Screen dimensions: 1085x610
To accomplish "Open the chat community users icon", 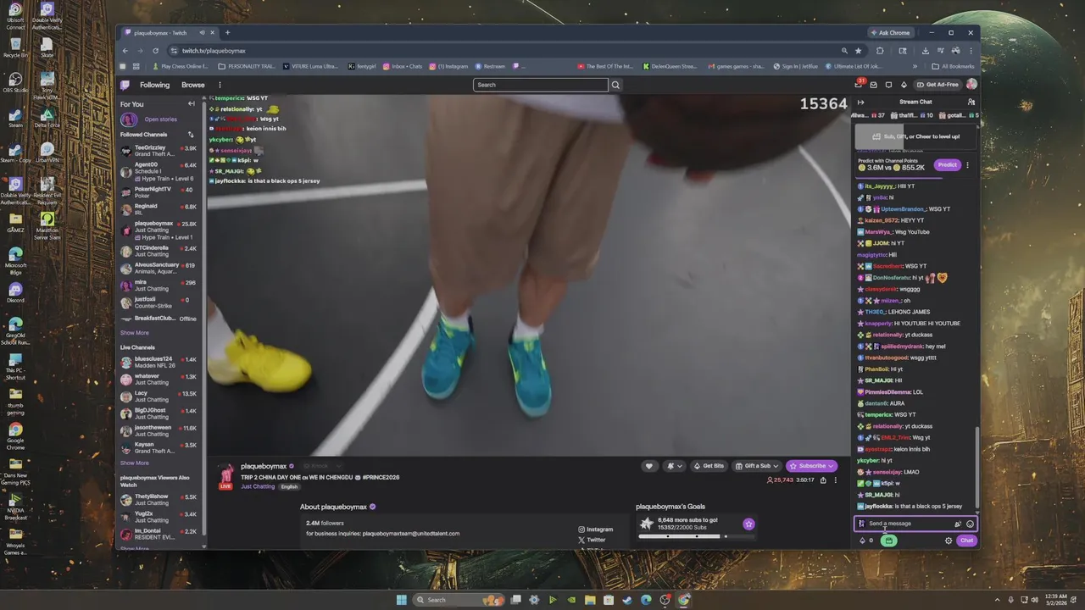I will click(x=971, y=102).
